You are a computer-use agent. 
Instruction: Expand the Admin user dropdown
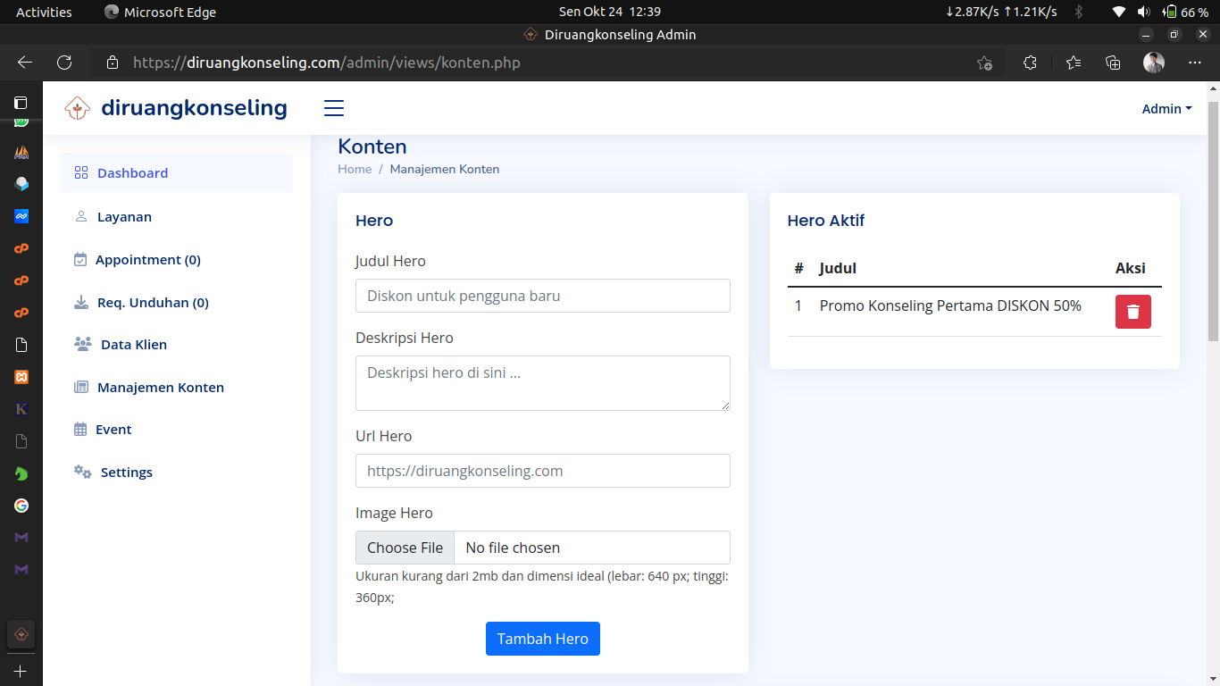coord(1166,109)
